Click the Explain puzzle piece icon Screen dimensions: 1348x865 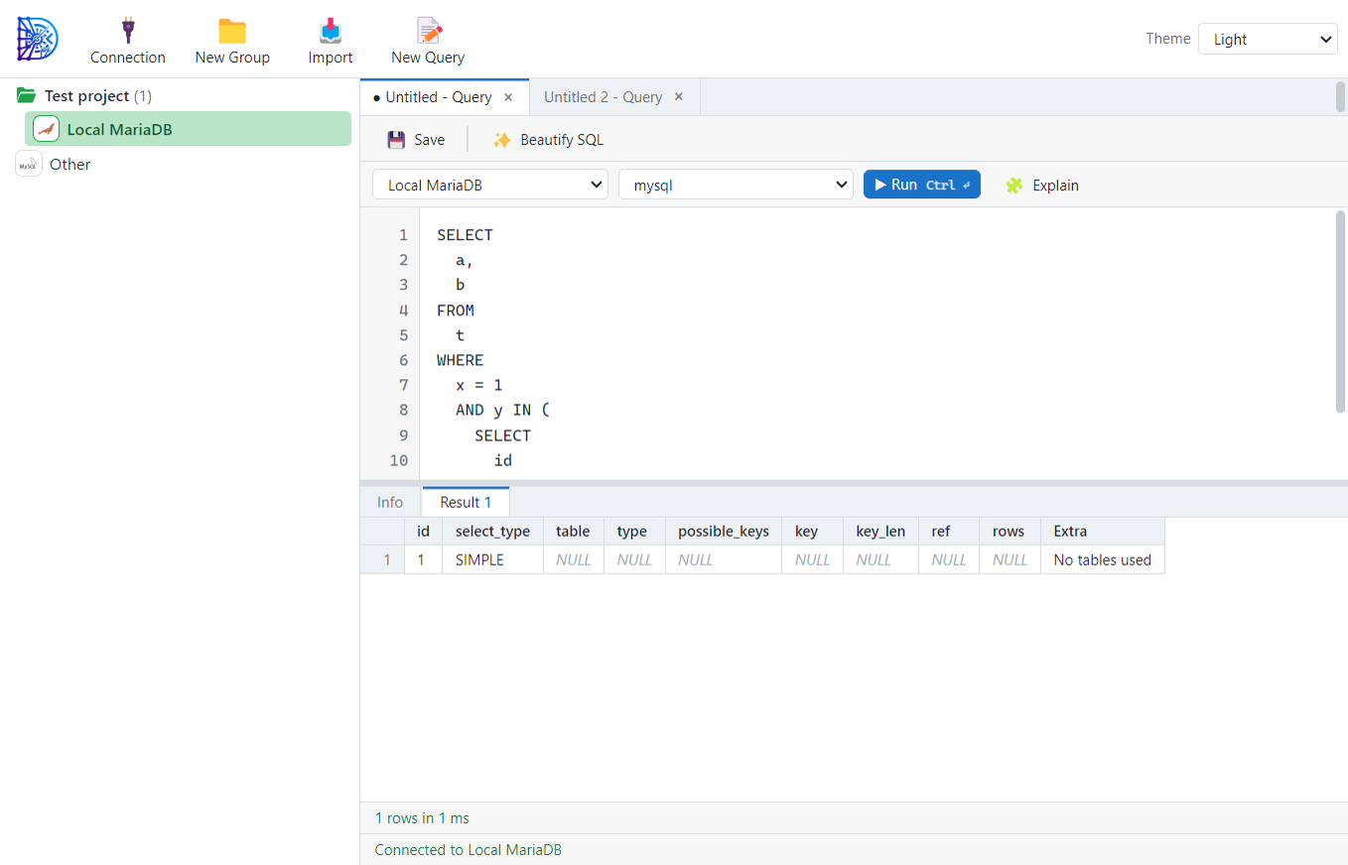[1013, 185]
